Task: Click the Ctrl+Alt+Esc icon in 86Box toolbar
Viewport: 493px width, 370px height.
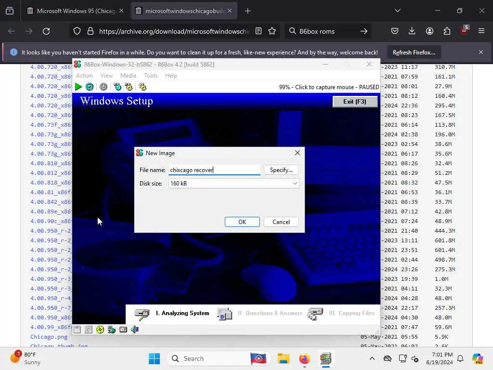Action: click(x=129, y=87)
